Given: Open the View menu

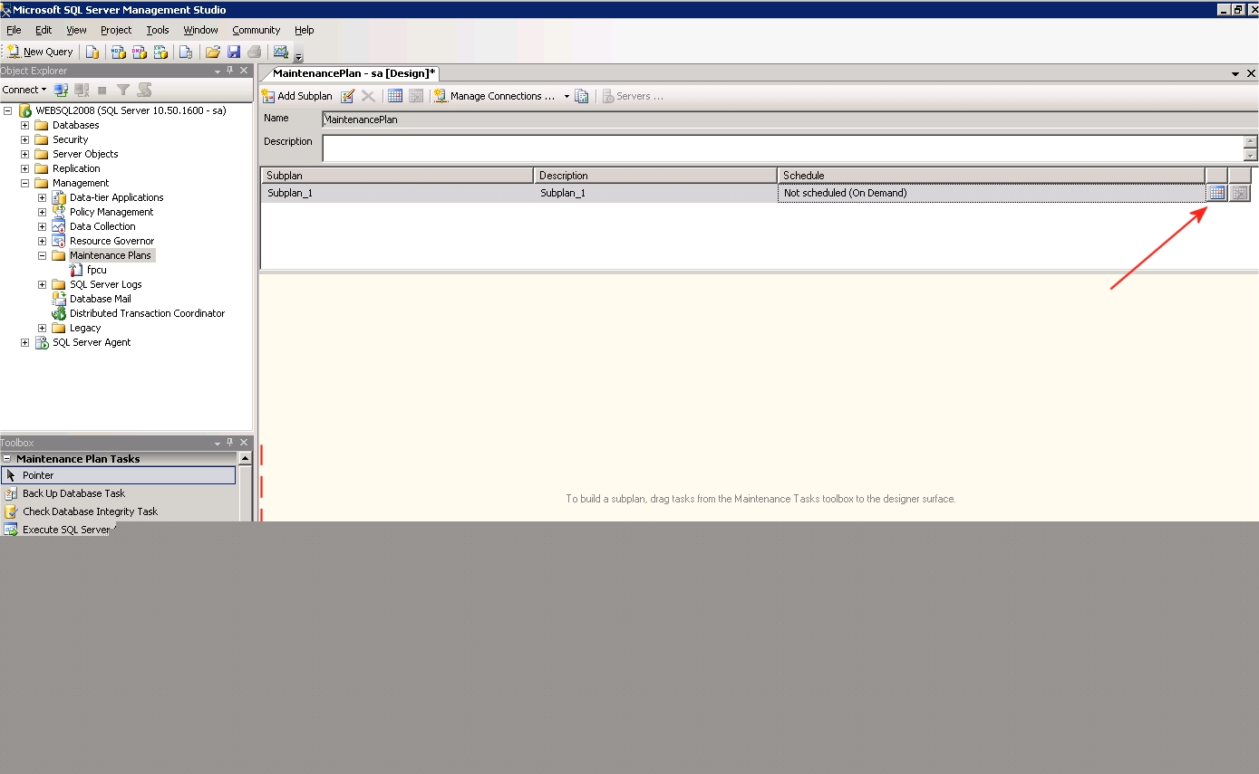Looking at the screenshot, I should tap(77, 30).
